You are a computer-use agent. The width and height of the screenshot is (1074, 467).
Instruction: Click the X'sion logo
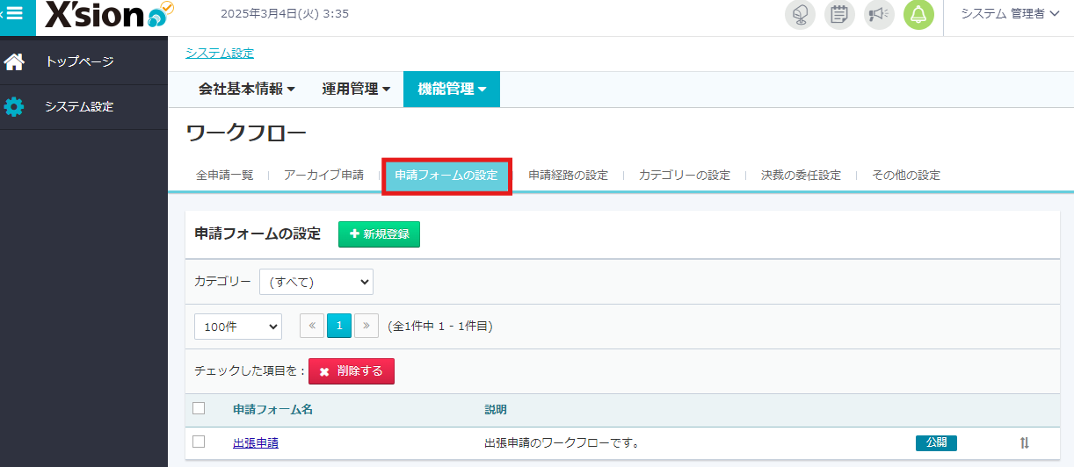click(x=110, y=16)
